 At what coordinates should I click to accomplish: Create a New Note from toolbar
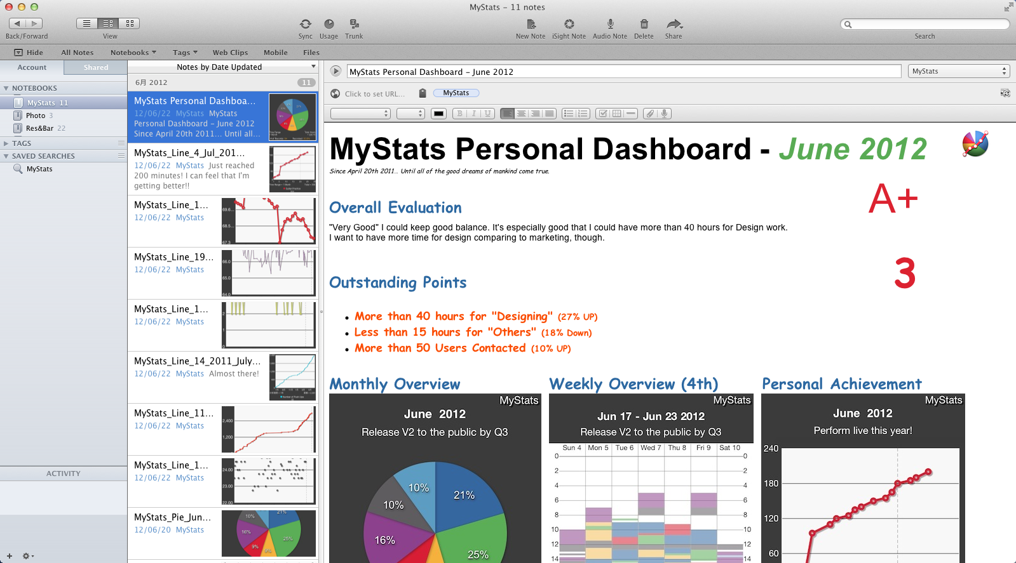tap(531, 24)
